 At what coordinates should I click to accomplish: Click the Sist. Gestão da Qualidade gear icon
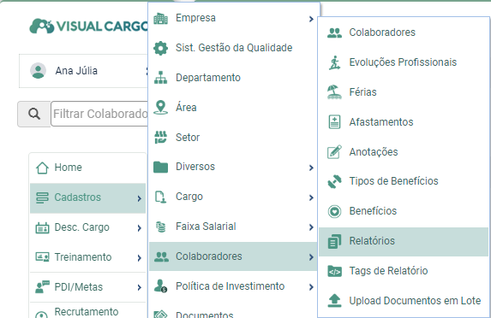(160, 48)
